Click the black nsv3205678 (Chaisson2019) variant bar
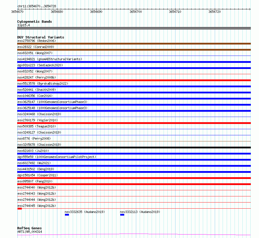This screenshot has width=259, height=238. 134,148
